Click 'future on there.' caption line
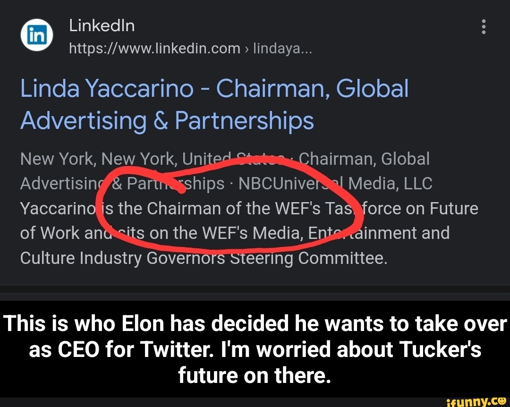This screenshot has height=407, width=510. [x=253, y=375]
